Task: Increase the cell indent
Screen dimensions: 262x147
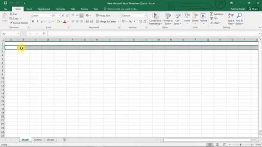Action: (92, 22)
